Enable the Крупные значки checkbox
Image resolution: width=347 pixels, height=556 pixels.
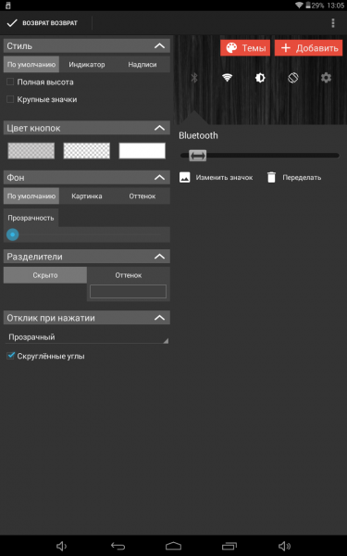(10, 99)
